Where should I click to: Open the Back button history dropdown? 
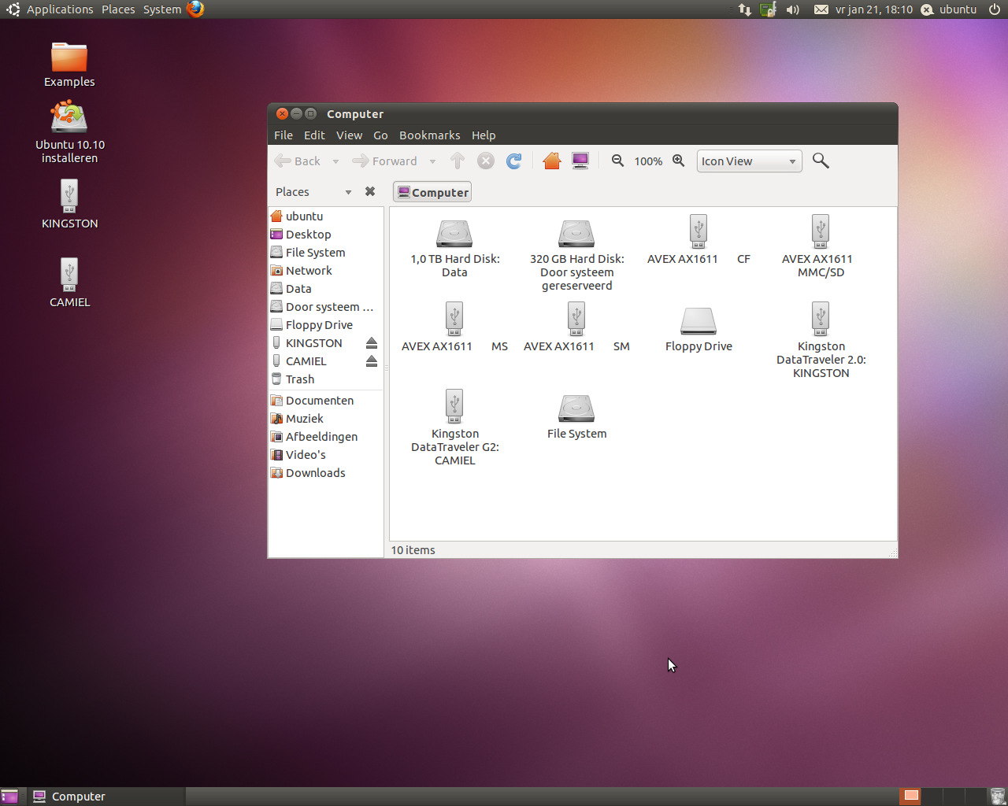[335, 161]
